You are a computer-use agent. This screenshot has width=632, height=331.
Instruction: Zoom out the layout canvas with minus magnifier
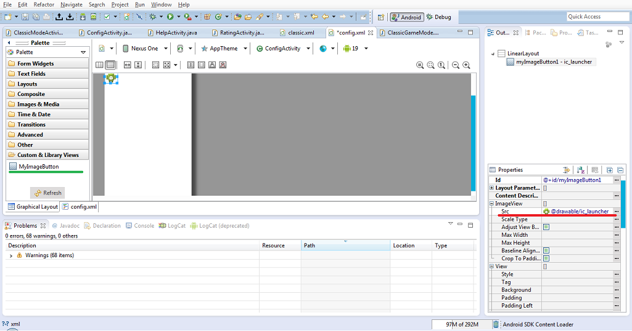(x=456, y=65)
